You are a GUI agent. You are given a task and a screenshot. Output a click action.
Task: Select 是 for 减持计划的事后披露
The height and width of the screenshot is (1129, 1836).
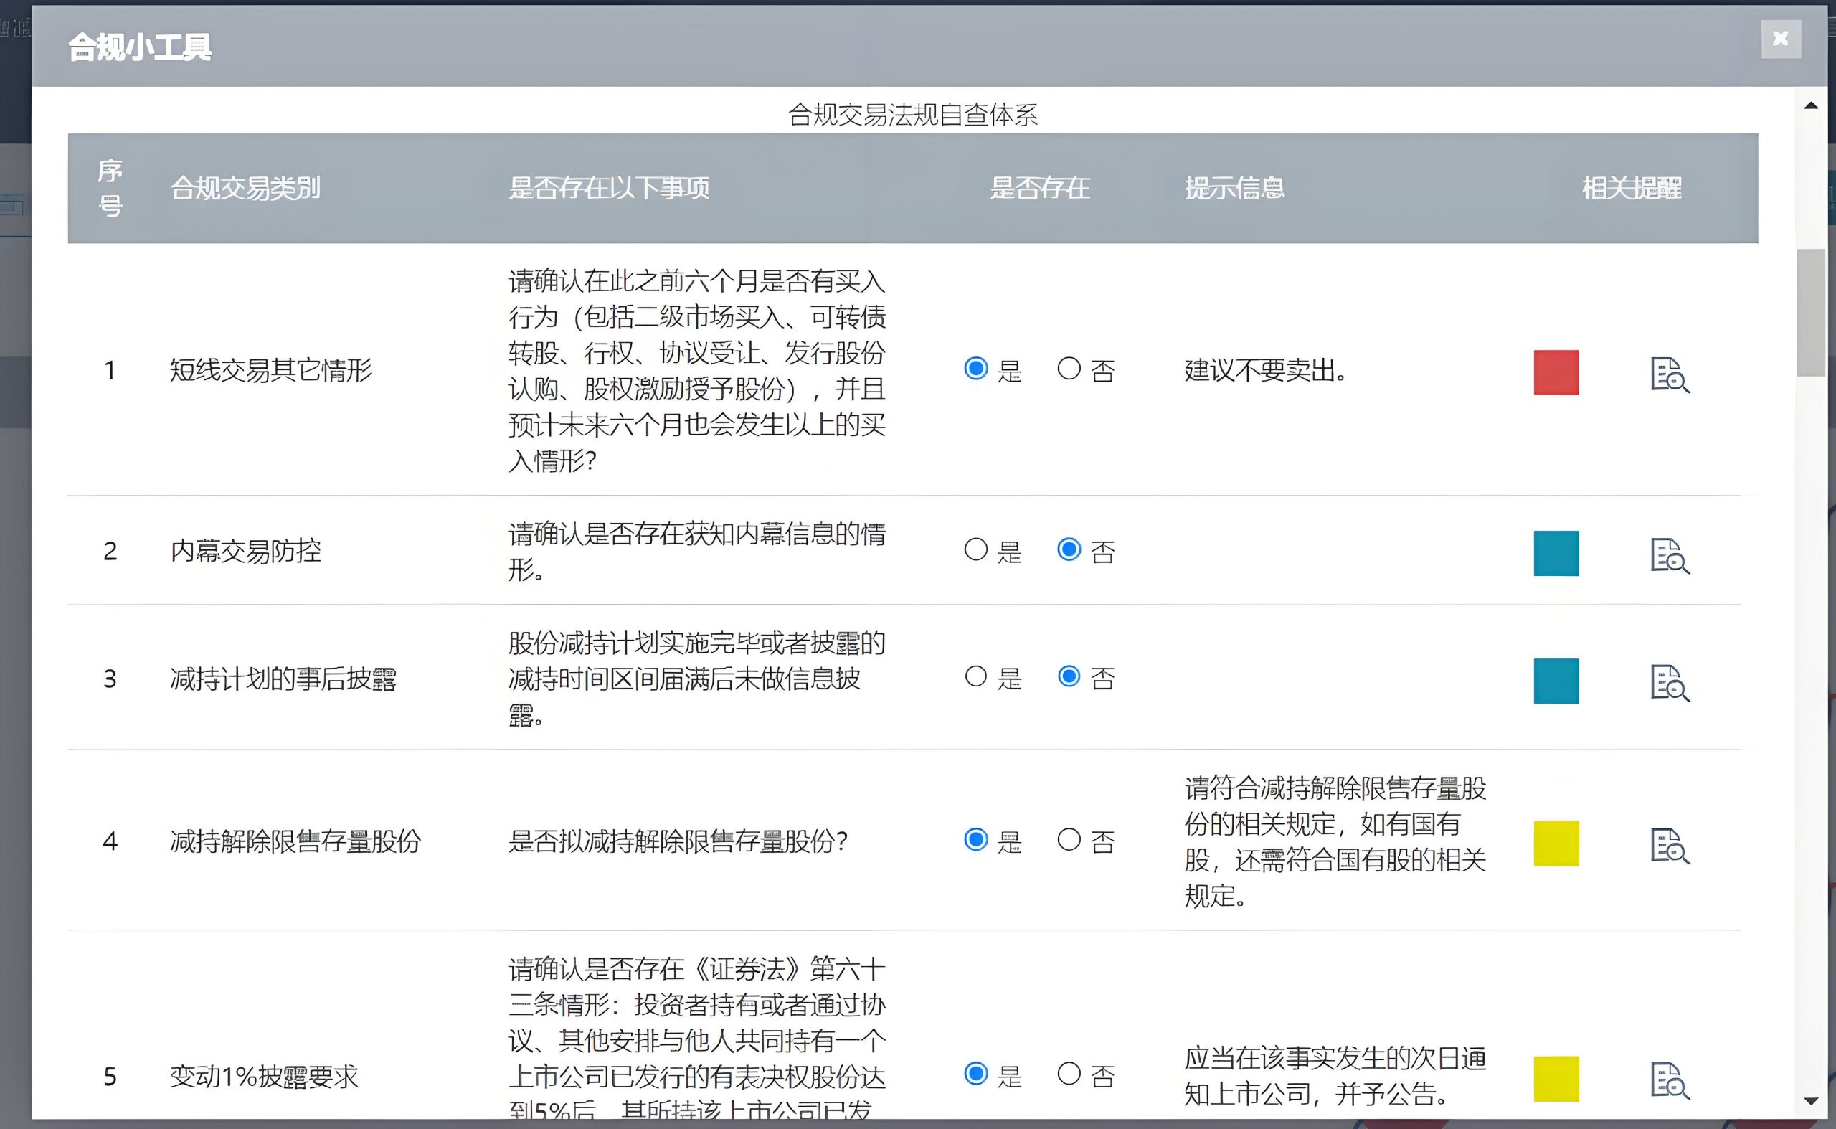tap(976, 676)
